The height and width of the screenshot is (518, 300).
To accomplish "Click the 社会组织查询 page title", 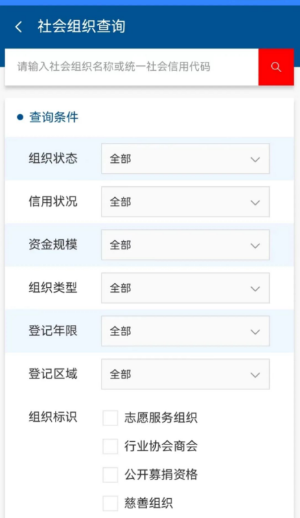I will [x=81, y=26].
